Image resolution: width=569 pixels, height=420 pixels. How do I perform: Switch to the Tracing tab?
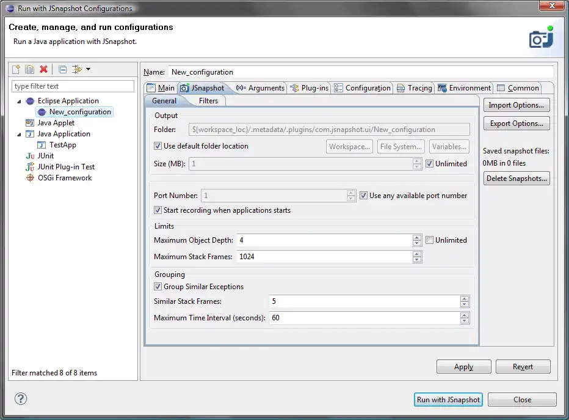[x=415, y=88]
